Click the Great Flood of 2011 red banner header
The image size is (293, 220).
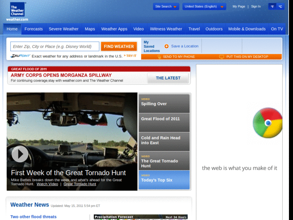[x=99, y=69]
